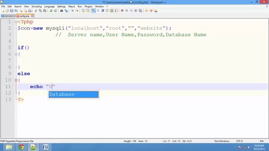This screenshot has height=151, width=269.
Task: Click Run macro multiple times icon
Action: [136, 11]
